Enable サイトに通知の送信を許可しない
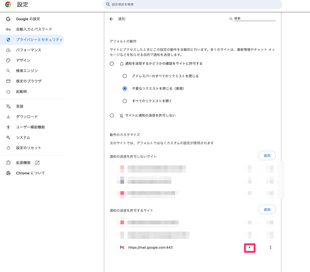 tap(112, 115)
